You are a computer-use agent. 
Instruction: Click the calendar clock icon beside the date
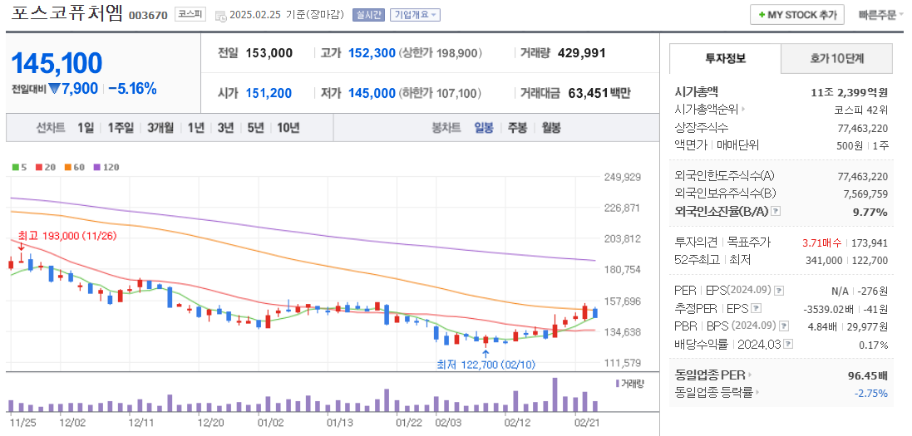(221, 16)
